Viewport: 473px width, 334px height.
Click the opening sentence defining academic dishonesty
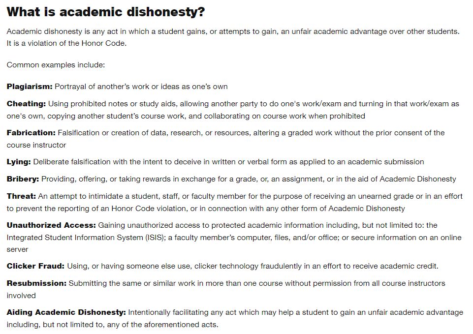(x=233, y=31)
